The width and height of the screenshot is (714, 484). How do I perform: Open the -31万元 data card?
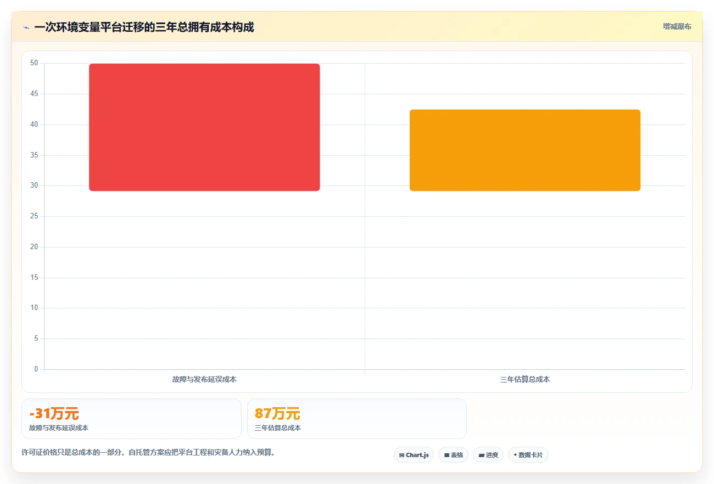[x=131, y=419]
